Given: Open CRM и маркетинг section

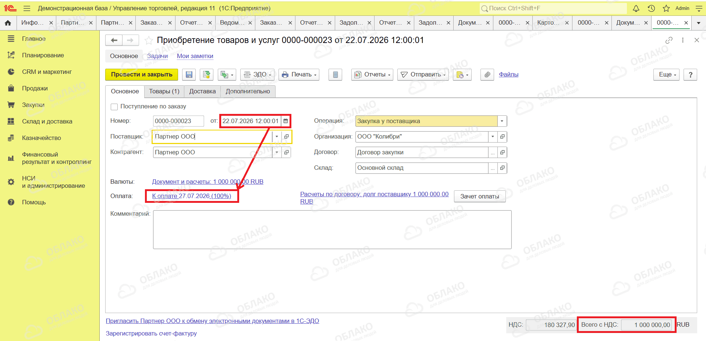Looking at the screenshot, I should tap(47, 72).
